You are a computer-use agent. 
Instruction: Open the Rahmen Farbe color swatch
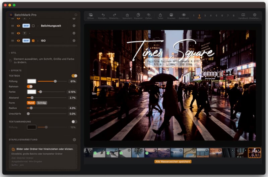[31, 92]
